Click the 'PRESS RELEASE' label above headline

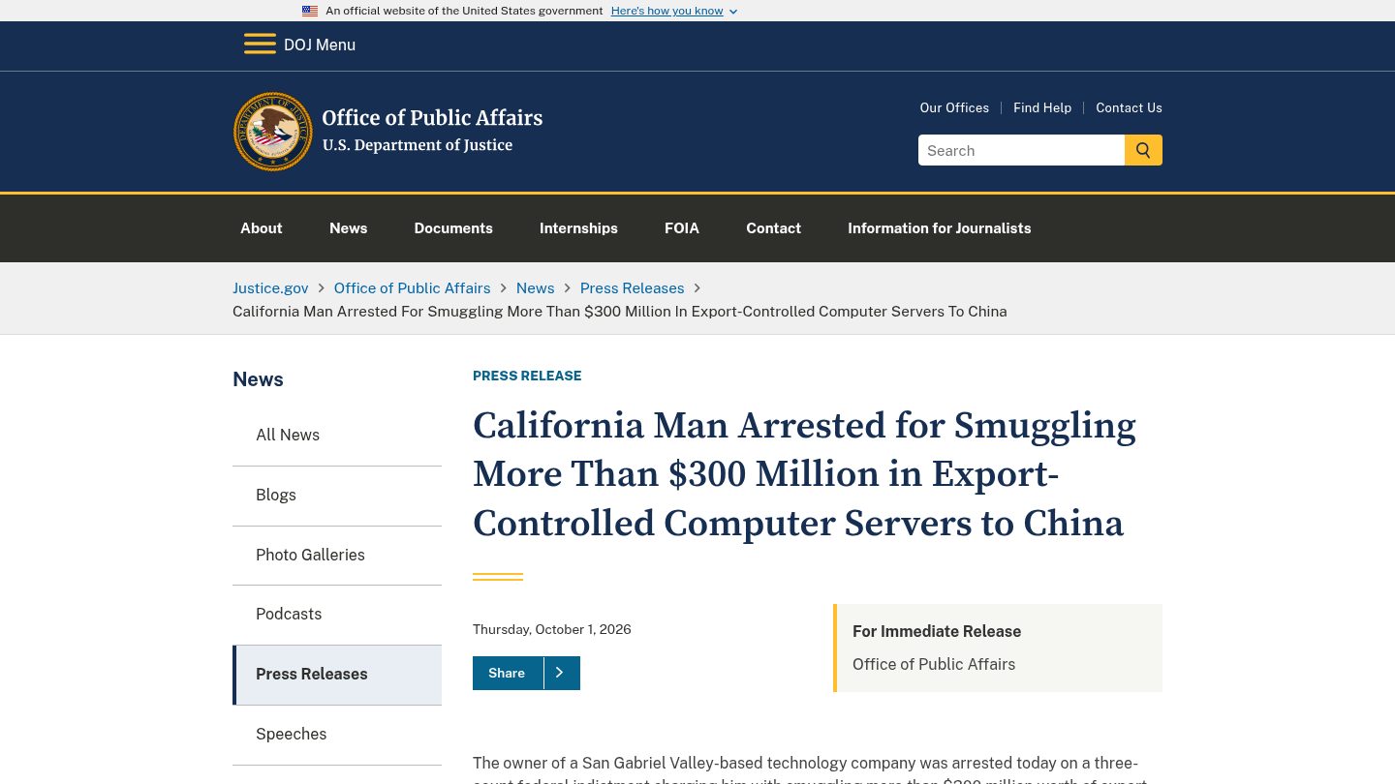click(527, 376)
